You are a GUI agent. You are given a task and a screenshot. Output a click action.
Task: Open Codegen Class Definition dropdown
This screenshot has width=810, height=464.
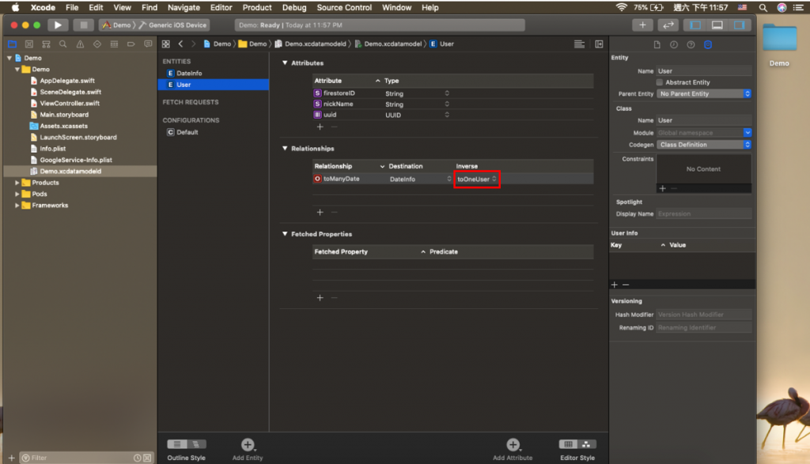point(703,145)
